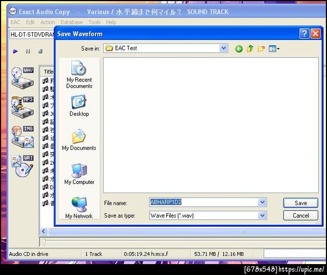Click the Play button in EAC
Image resolution: width=327 pixels, height=275 pixels.
click(x=15, y=51)
